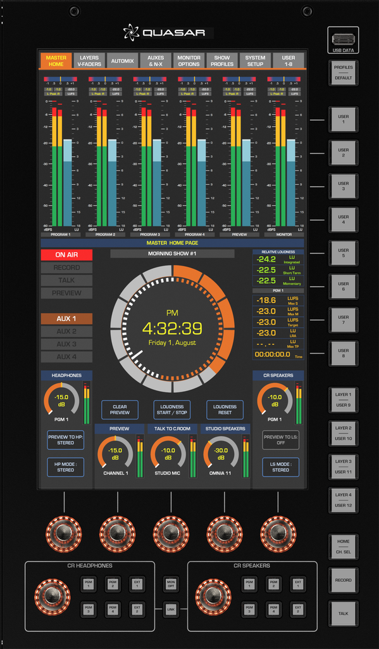Select Layer 3 / User 11 key

pyautogui.click(x=343, y=467)
